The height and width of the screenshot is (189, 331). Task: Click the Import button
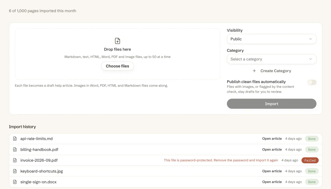click(271, 104)
